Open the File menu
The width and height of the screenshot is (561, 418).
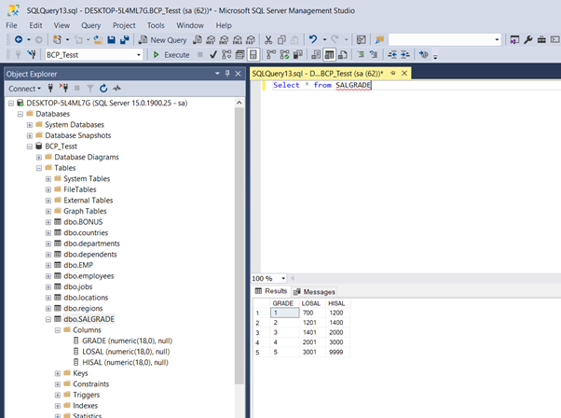coord(11,25)
